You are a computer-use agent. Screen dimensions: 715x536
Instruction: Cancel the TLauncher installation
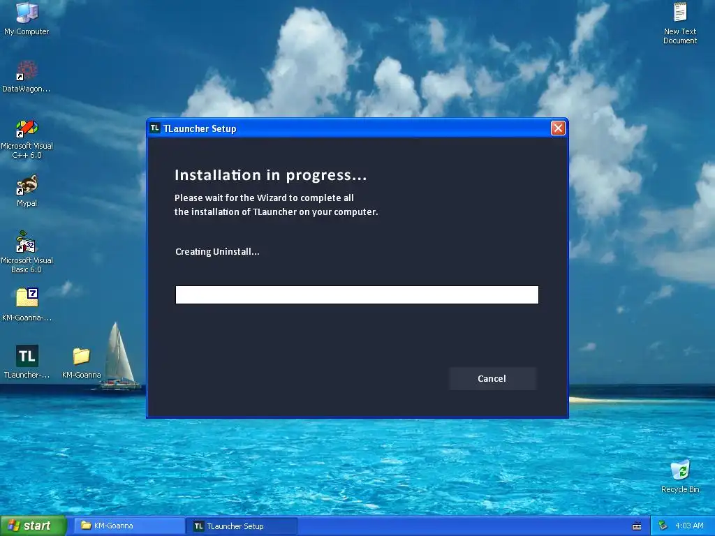click(492, 378)
